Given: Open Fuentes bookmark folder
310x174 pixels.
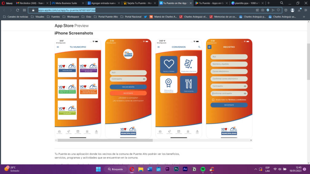Looking at the screenshot, I should pyautogui.click(x=53, y=17).
